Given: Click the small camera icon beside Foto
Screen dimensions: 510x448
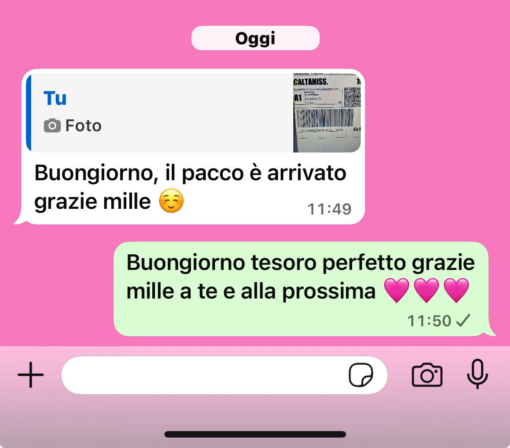Looking at the screenshot, I should point(52,126).
